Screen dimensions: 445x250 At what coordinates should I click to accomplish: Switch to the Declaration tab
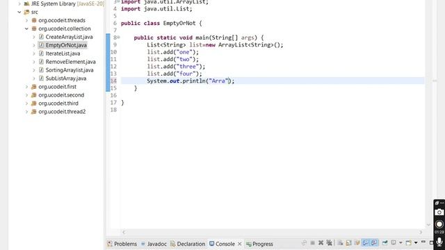tap(188, 244)
